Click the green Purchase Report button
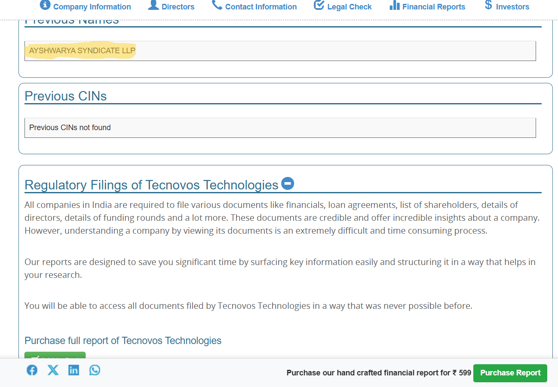The image size is (558, 387). [510, 373]
